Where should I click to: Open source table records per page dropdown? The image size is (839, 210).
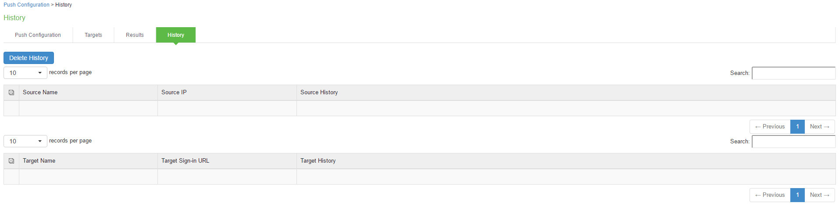coord(25,73)
